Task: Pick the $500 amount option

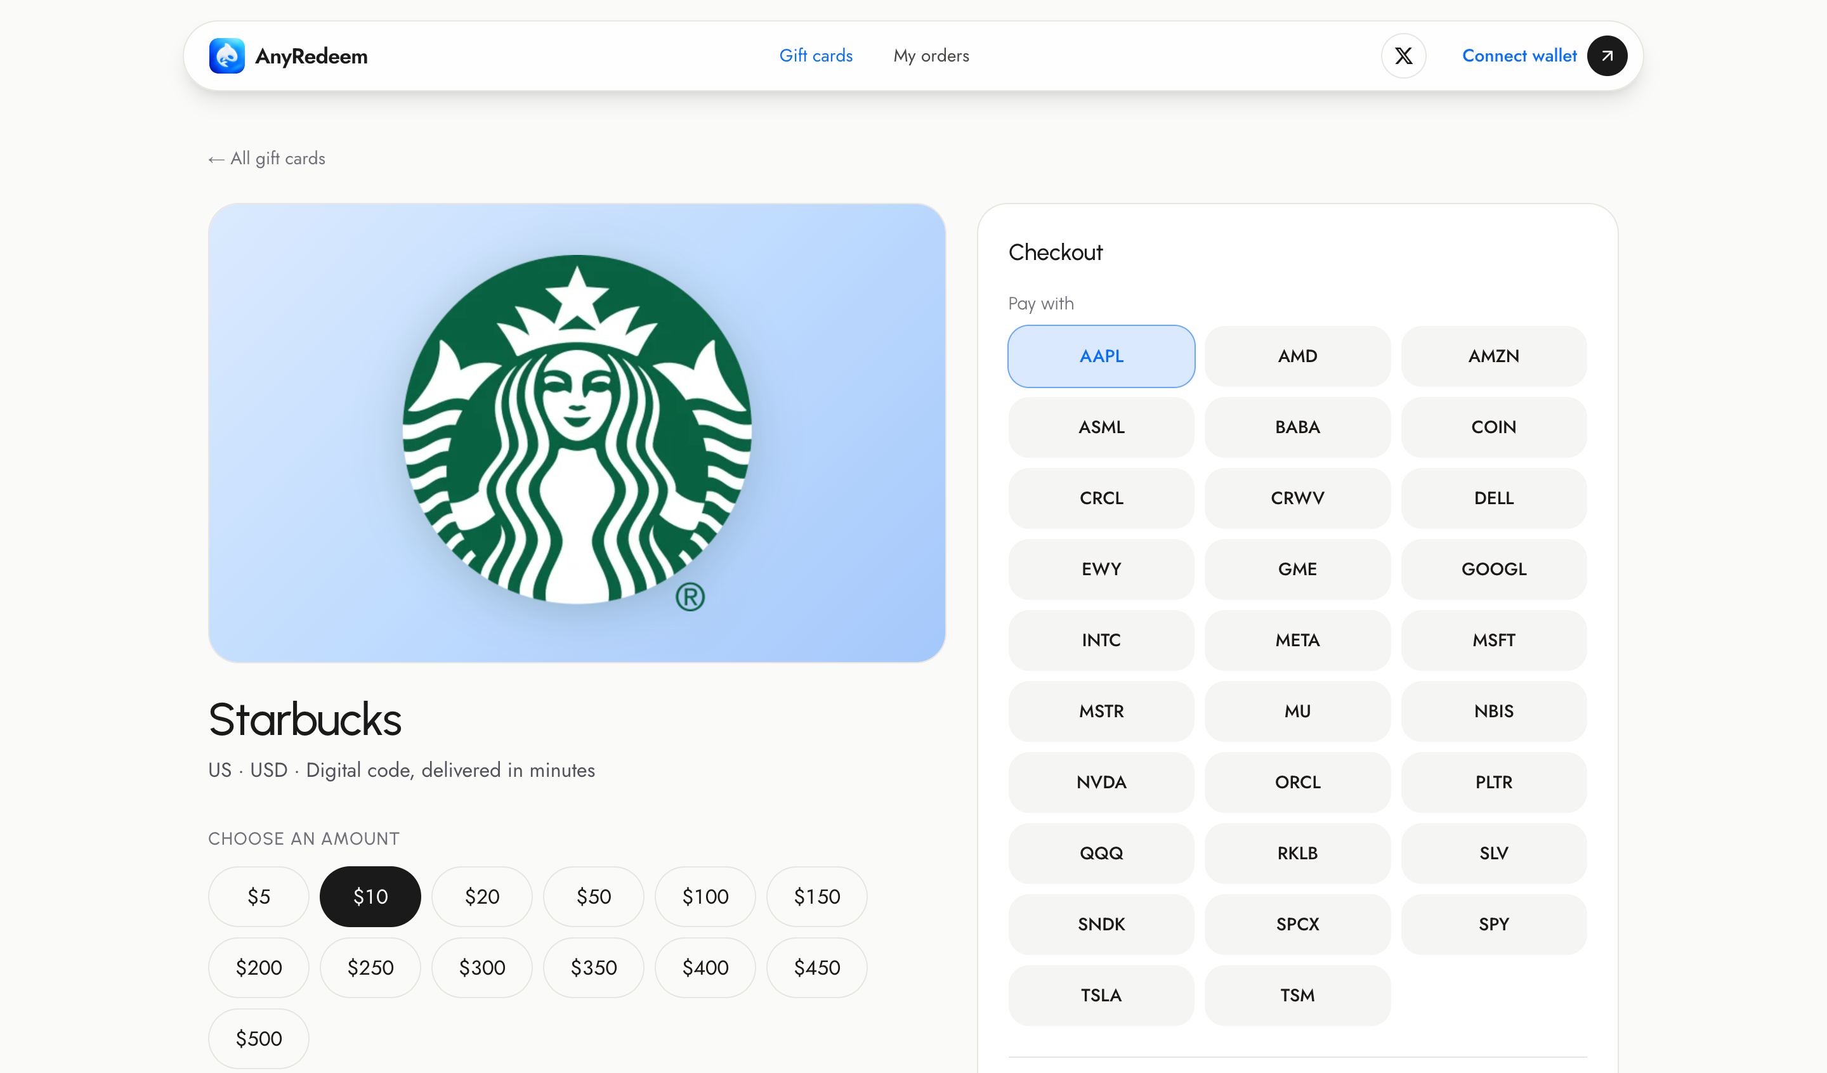Action: pyautogui.click(x=259, y=1039)
